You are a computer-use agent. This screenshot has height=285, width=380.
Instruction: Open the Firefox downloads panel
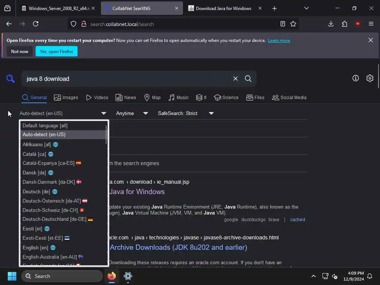[331, 24]
